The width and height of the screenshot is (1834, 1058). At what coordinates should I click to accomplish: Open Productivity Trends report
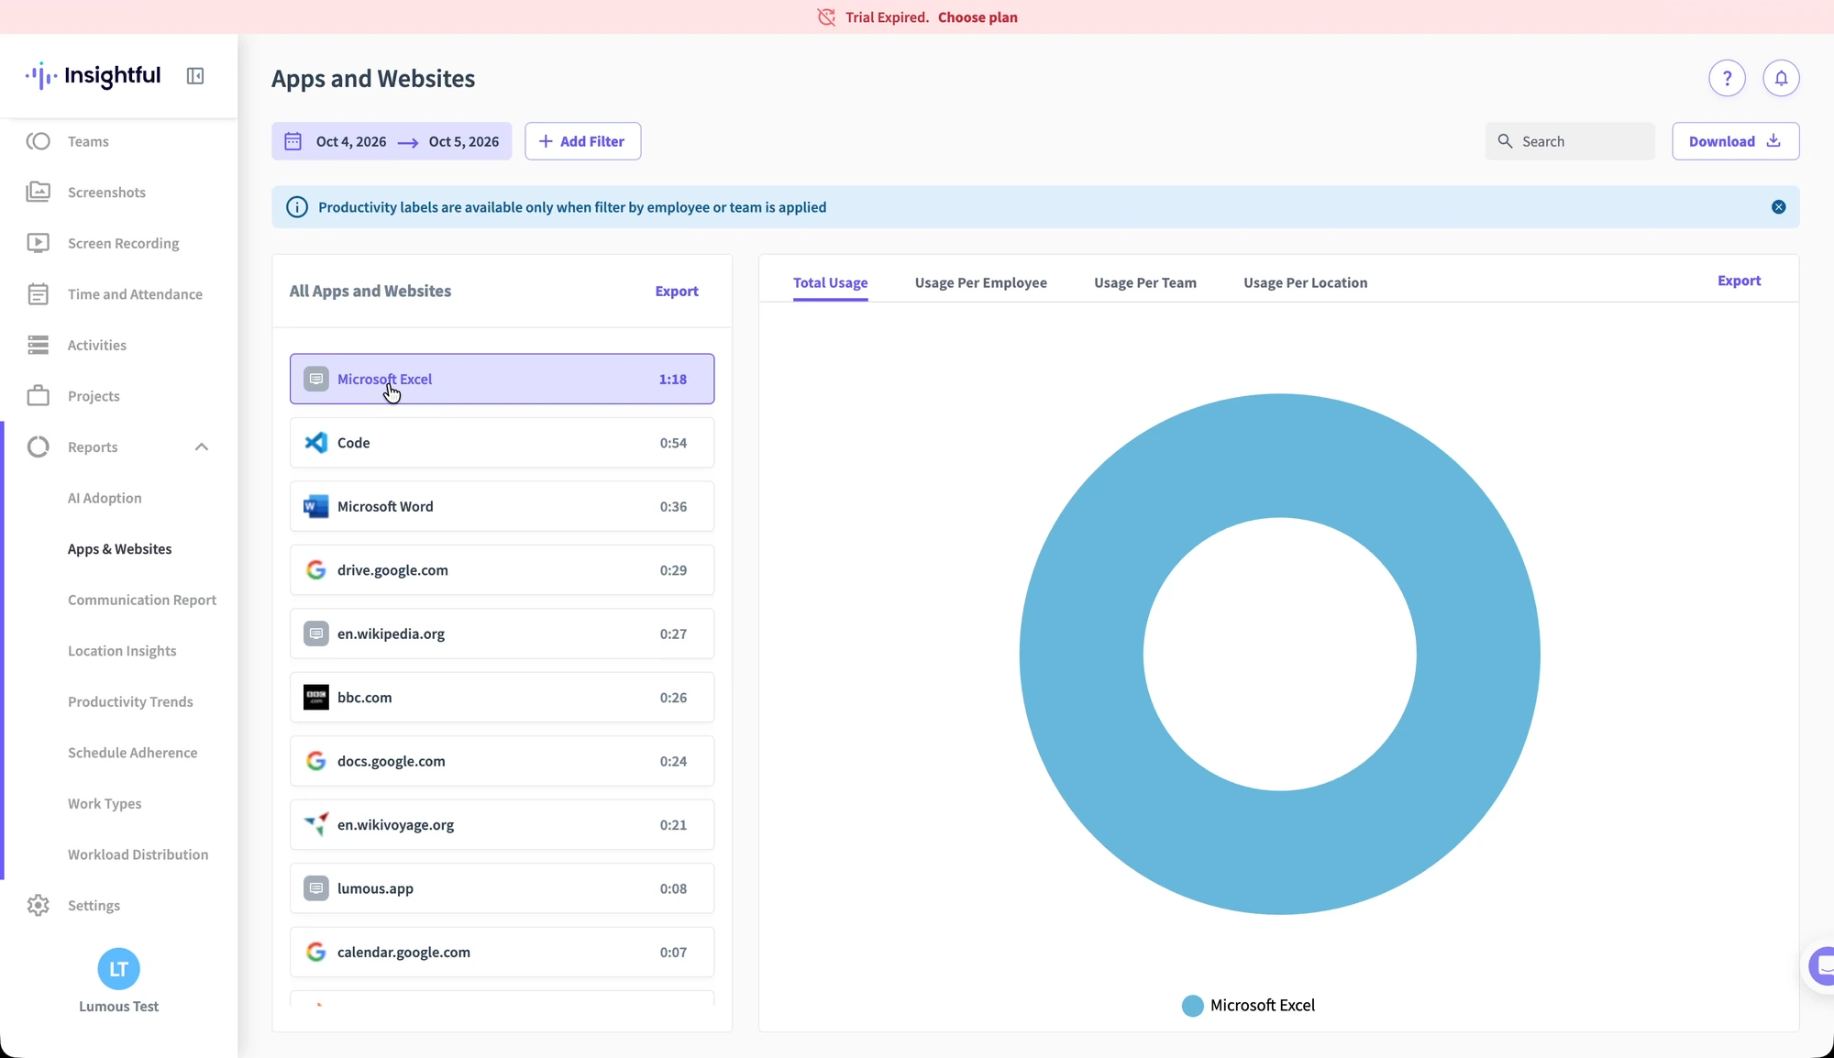(x=130, y=701)
